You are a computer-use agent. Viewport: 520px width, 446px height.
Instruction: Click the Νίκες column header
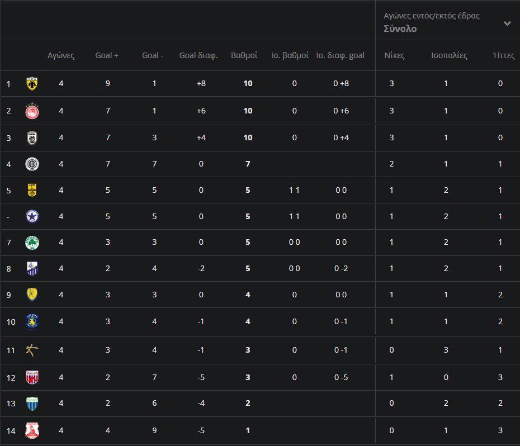(x=394, y=55)
